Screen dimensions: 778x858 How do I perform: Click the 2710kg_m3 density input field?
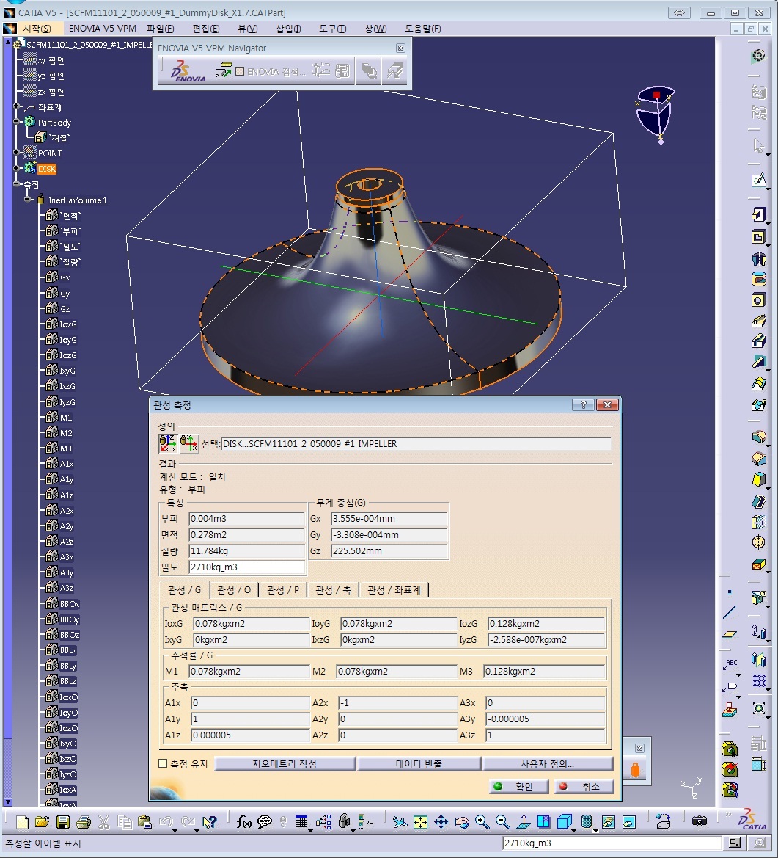tap(247, 567)
